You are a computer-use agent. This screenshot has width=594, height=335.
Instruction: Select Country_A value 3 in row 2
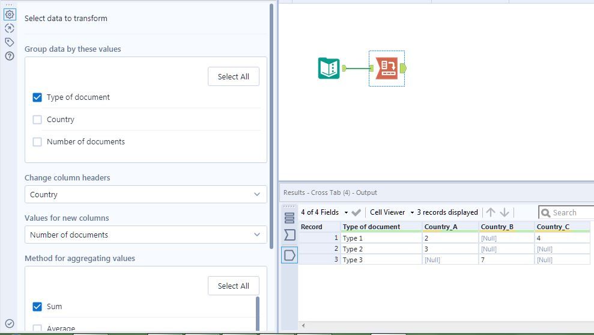tap(450, 249)
